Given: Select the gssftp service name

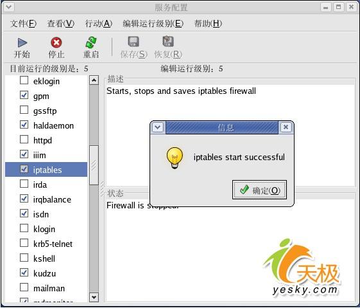Looking at the screenshot, I should click(45, 111).
